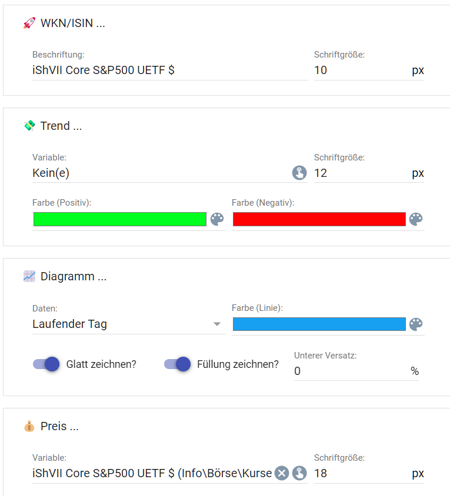Click the blue line color swatch

pos(319,324)
